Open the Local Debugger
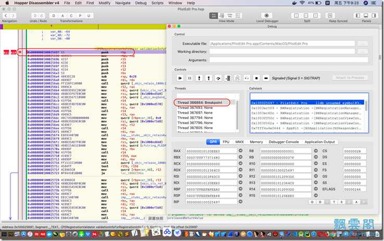Image resolution: width=384 pixels, height=241 pixels. pyautogui.click(x=267, y=16)
